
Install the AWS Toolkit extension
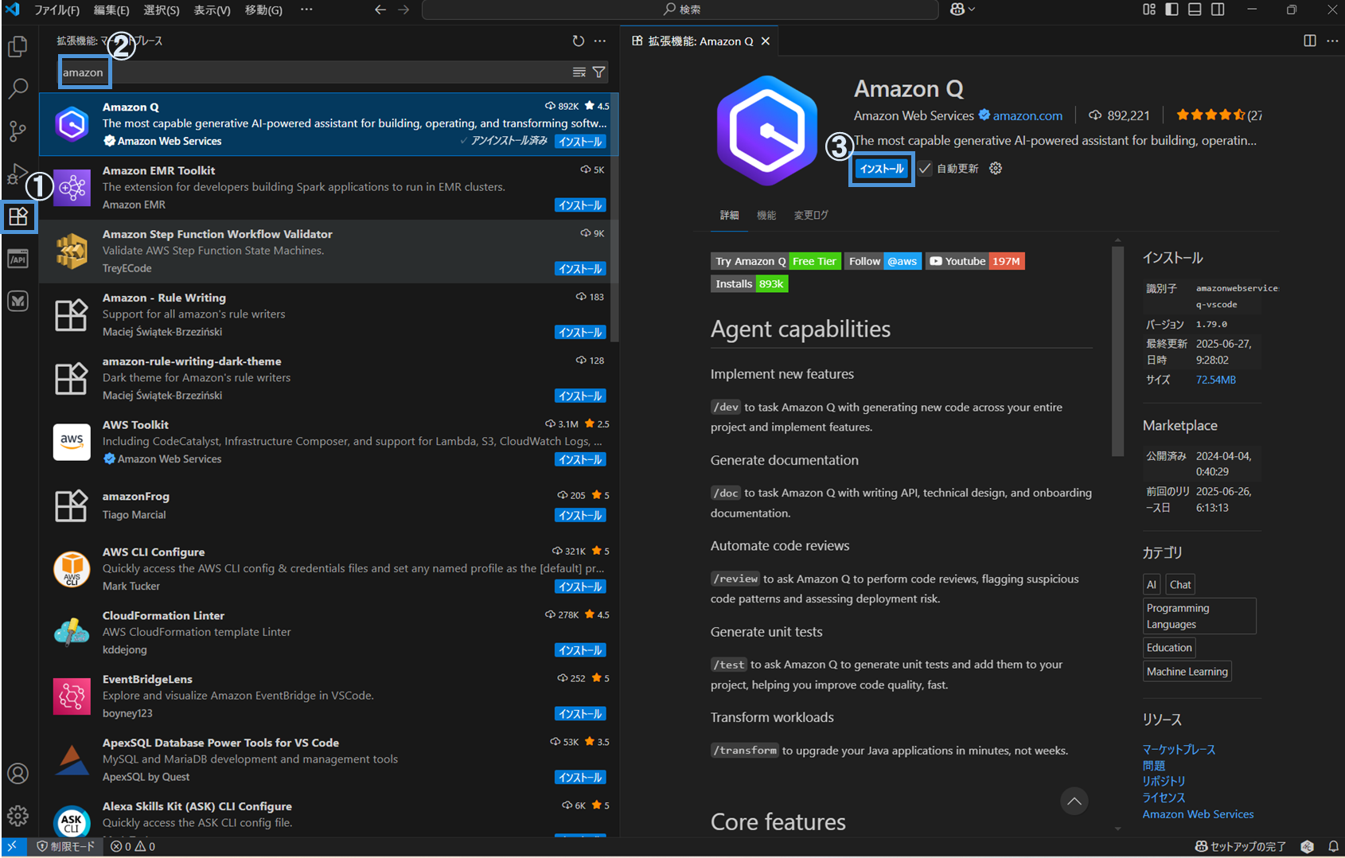[x=580, y=460]
